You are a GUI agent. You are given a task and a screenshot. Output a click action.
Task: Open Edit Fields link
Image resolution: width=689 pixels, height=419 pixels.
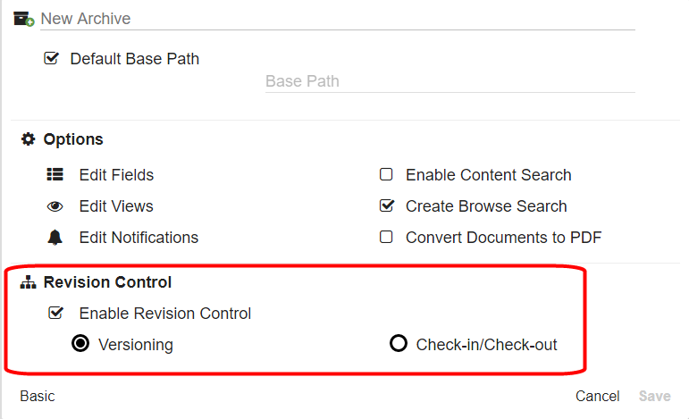click(x=116, y=175)
